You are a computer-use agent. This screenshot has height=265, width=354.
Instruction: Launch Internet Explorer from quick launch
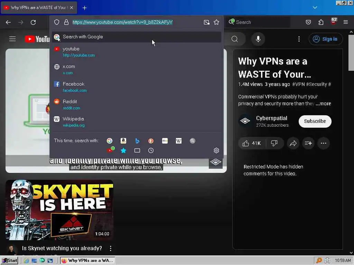[26, 261]
